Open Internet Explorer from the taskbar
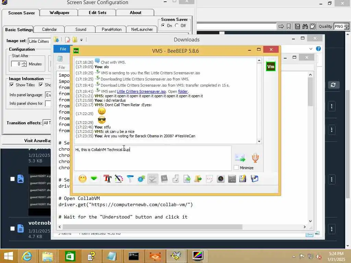 coord(27,256)
